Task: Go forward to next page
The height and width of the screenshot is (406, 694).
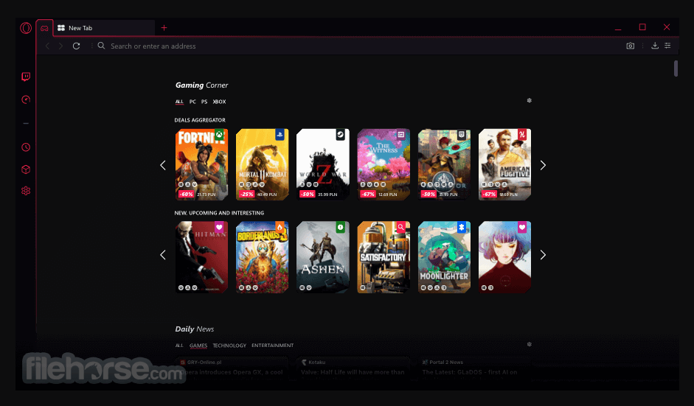Action: [x=60, y=46]
